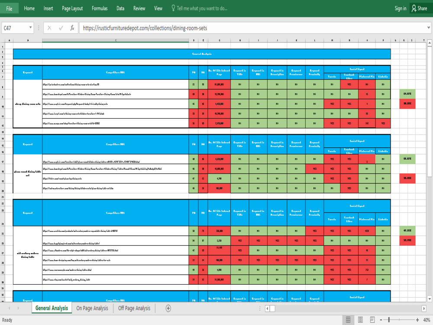Click the Enter checkmark in formula bar

pos(61,28)
